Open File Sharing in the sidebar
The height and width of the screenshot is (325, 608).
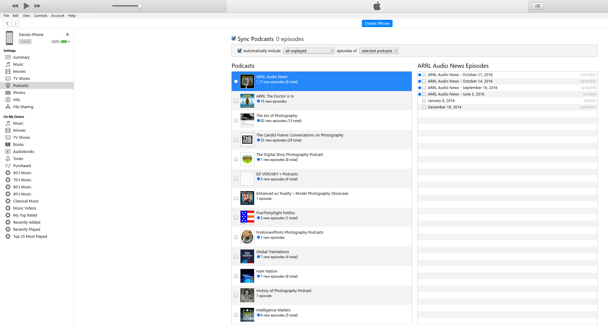23,107
